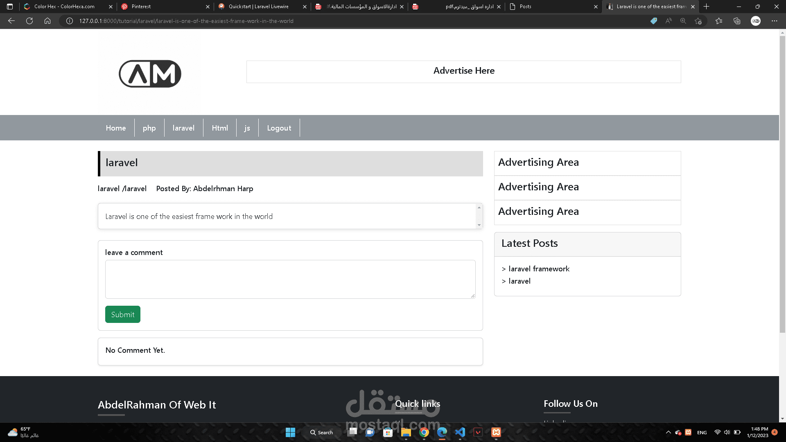Open Chrome from the taskbar
The height and width of the screenshot is (442, 786).
(x=424, y=432)
